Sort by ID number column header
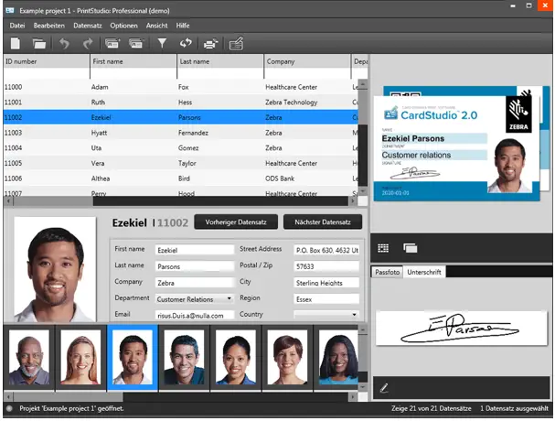 [47, 61]
